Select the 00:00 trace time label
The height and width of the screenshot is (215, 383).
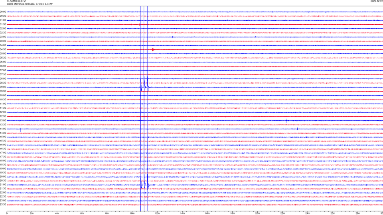point(3,12)
